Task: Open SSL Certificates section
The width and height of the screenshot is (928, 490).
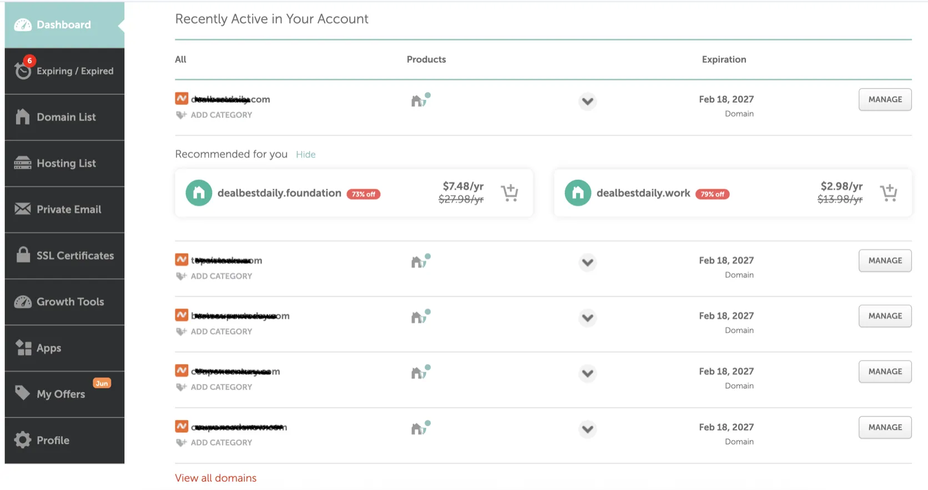Action: tap(64, 255)
